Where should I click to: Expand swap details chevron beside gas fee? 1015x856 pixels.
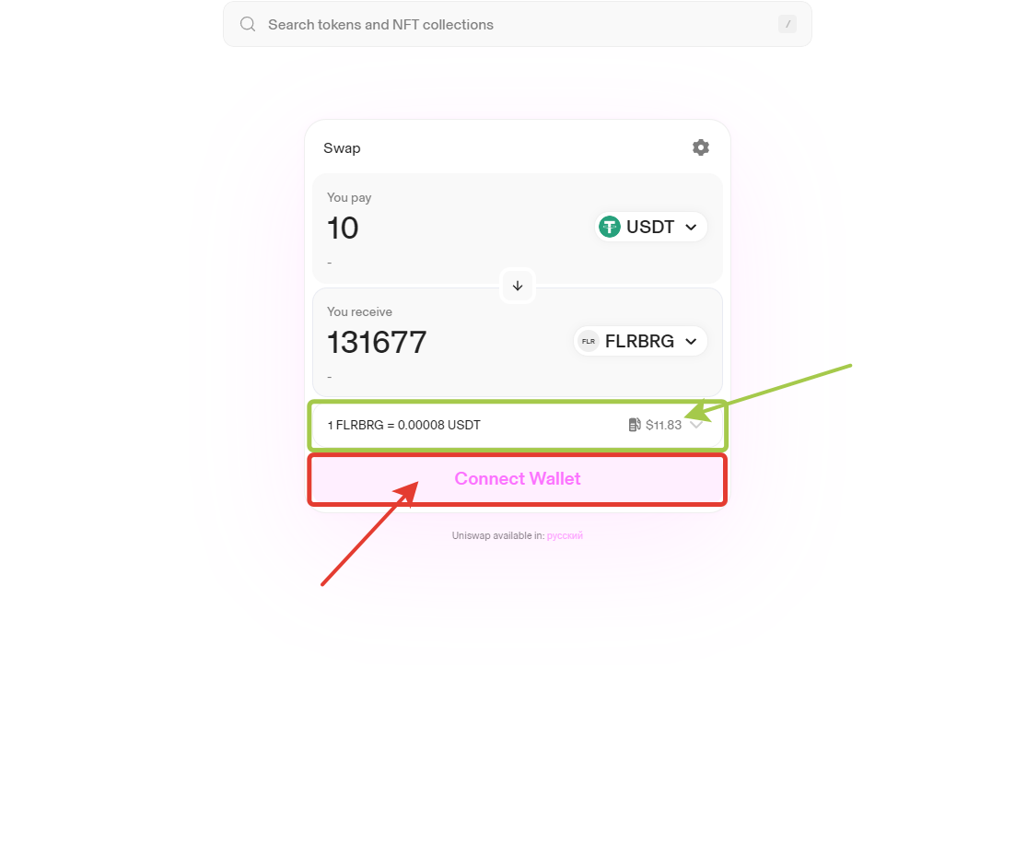(697, 425)
